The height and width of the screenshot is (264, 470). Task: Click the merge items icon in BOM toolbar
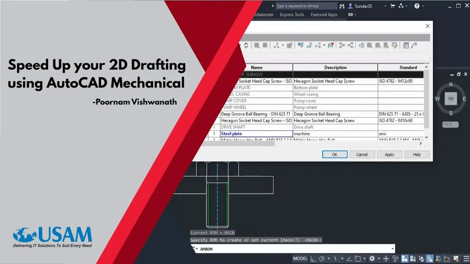pos(342,45)
